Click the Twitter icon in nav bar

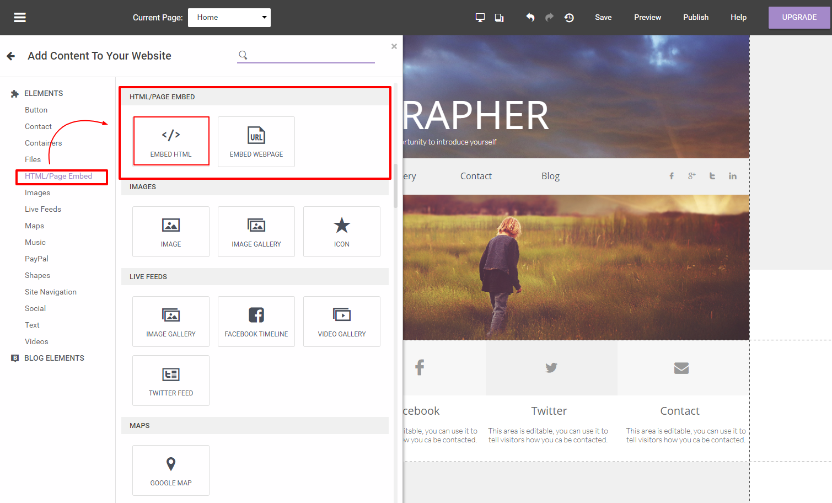(712, 176)
